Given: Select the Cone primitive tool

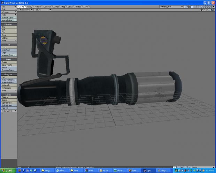Looking at the screenshot, I should [9, 35].
